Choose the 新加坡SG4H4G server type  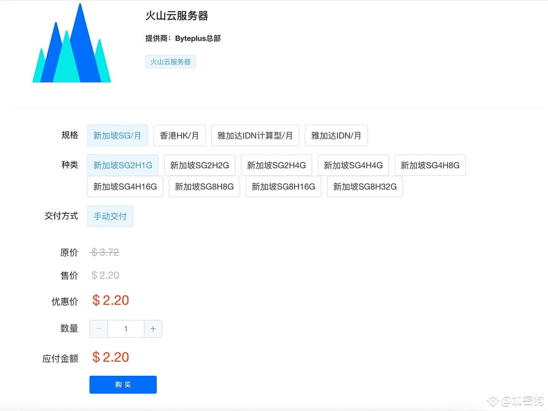point(353,165)
